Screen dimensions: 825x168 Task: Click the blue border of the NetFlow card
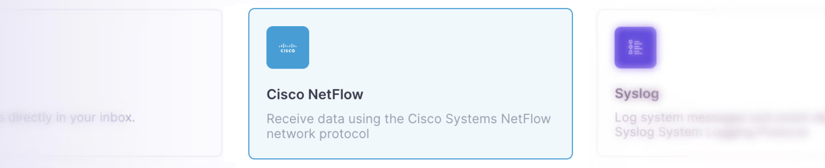coord(410,9)
